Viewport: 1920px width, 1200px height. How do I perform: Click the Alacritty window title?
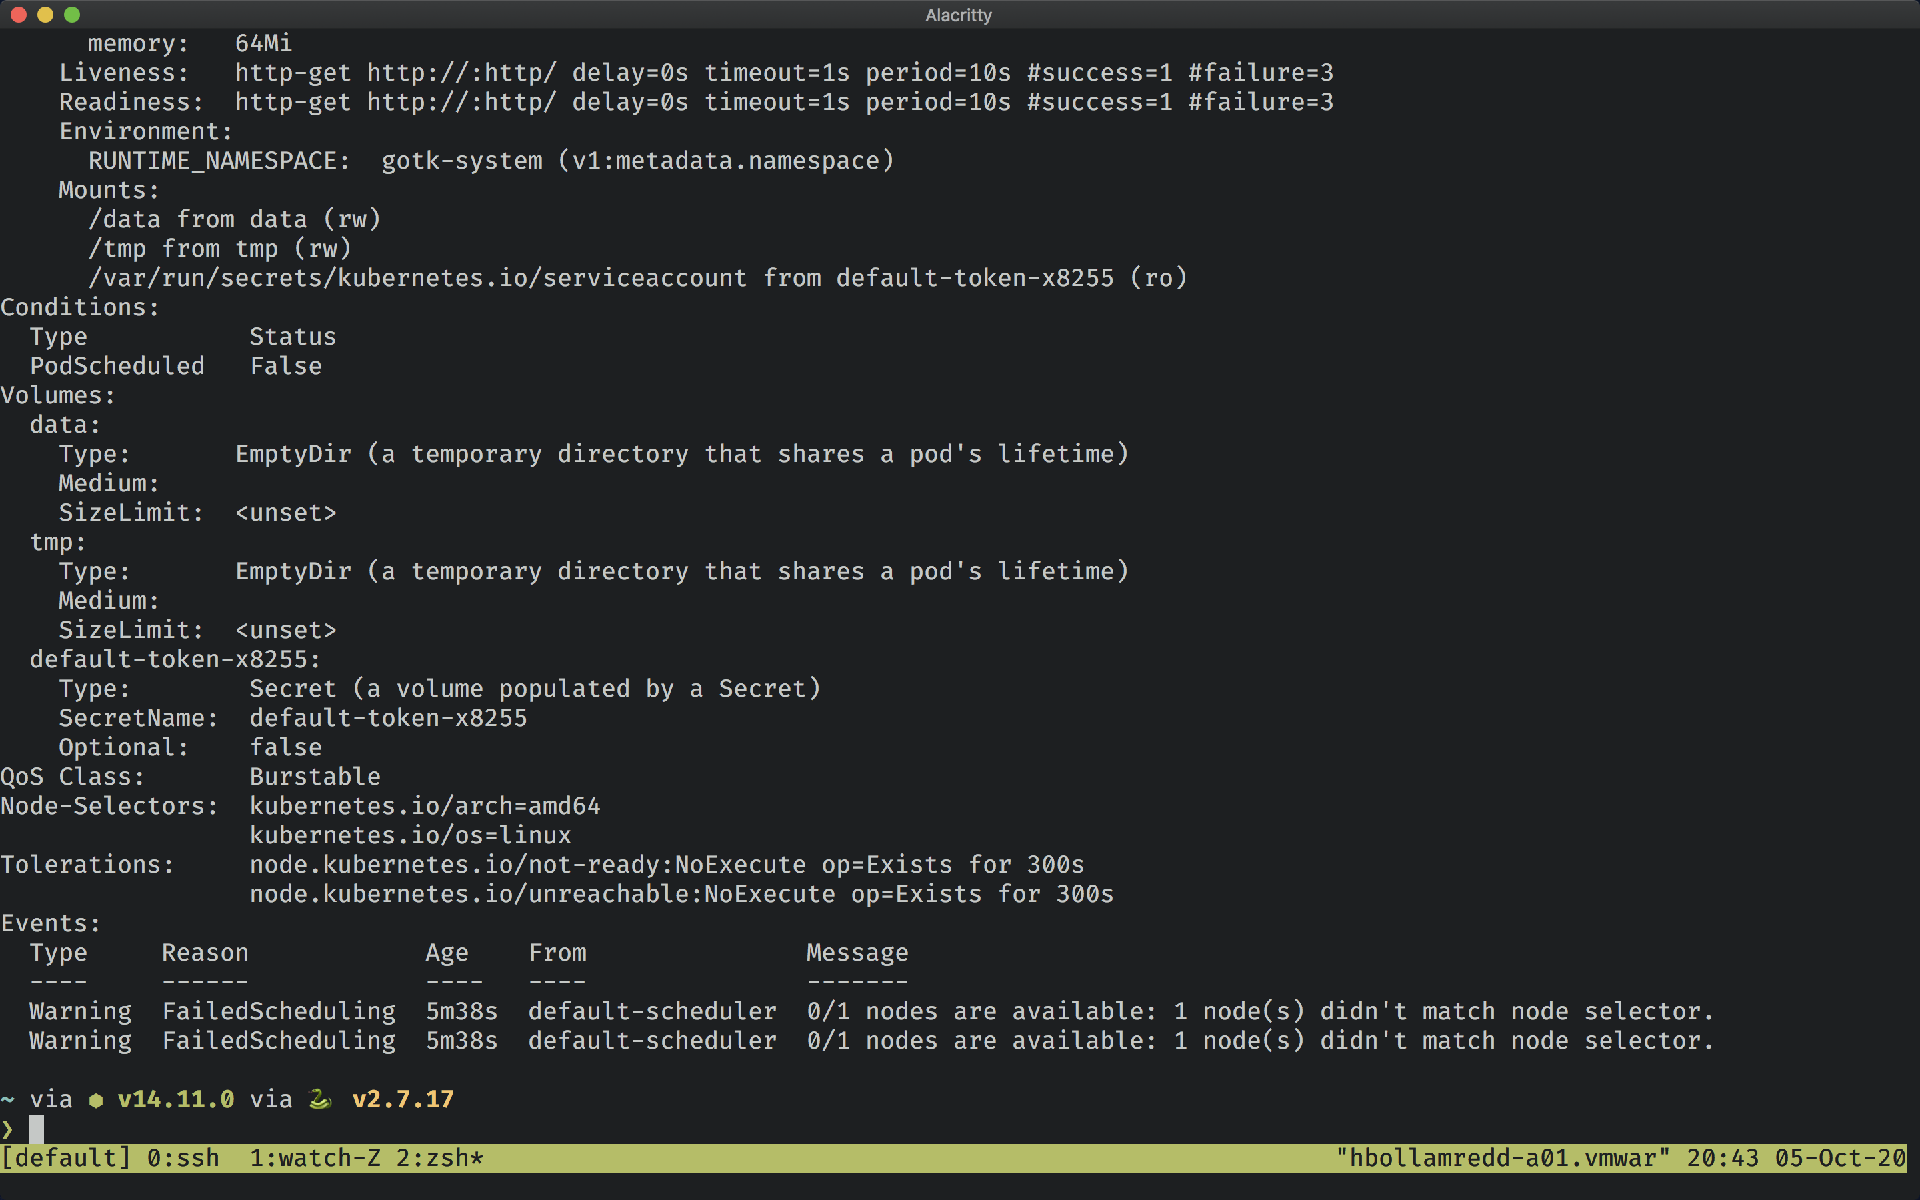[959, 14]
